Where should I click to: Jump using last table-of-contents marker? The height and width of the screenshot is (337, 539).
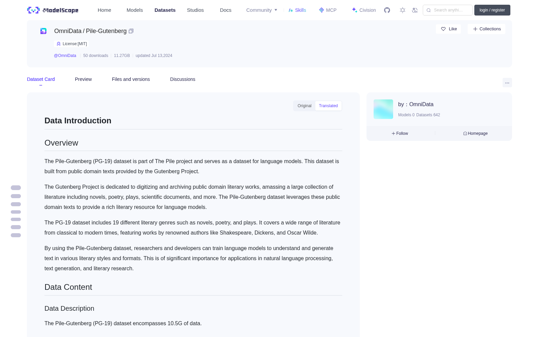[16, 235]
